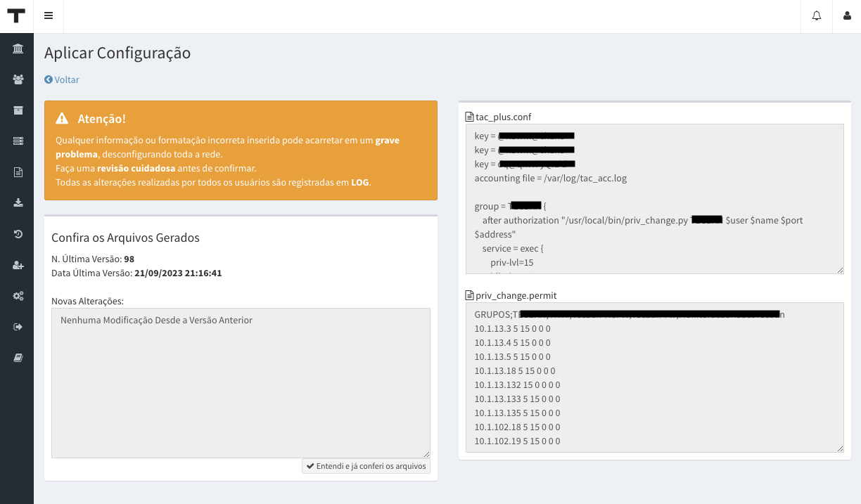
Task: Open the institution building sidebar icon
Action: (18, 49)
